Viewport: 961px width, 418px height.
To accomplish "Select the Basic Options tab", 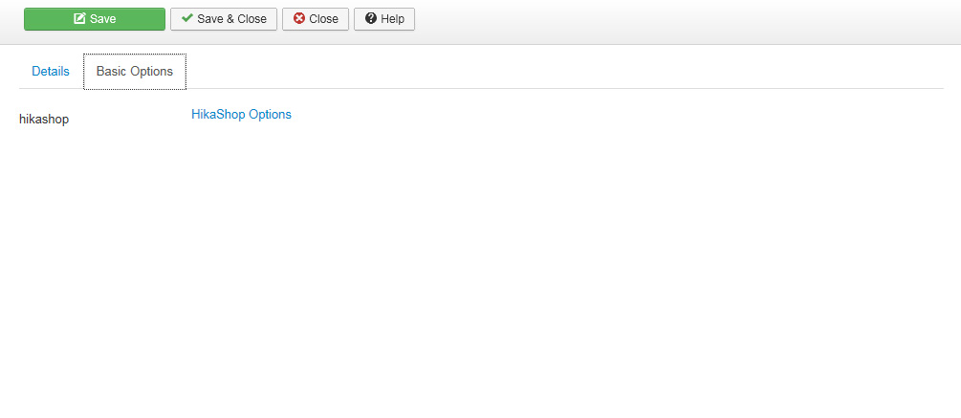I will coord(135,71).
